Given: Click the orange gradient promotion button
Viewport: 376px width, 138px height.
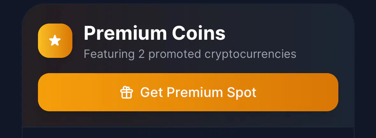Looking at the screenshot, I should pyautogui.click(x=188, y=92).
